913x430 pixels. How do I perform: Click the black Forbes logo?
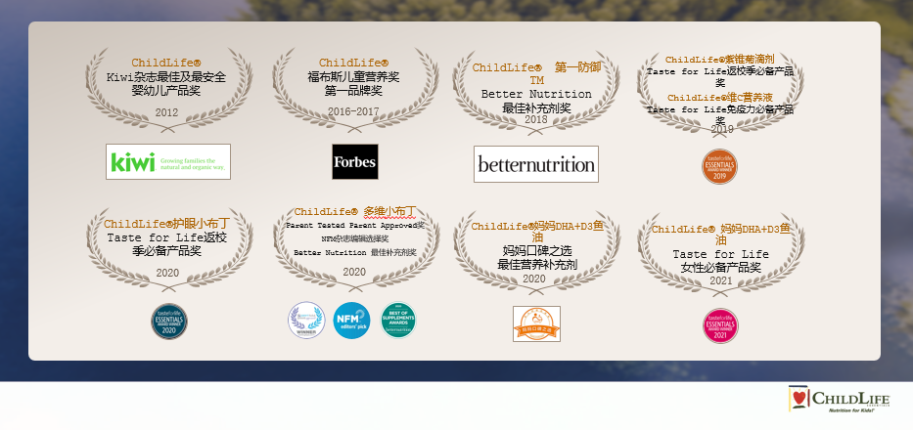[355, 162]
